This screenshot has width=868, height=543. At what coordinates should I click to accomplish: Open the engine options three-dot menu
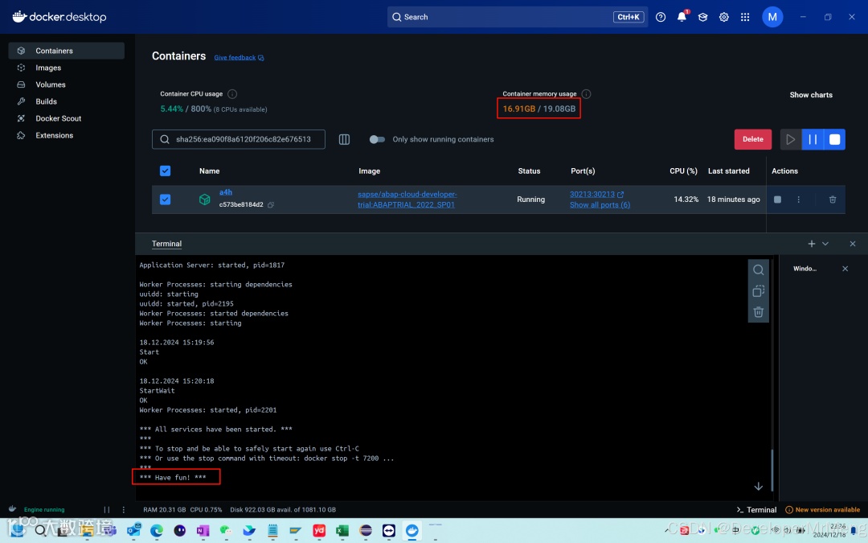point(124,510)
